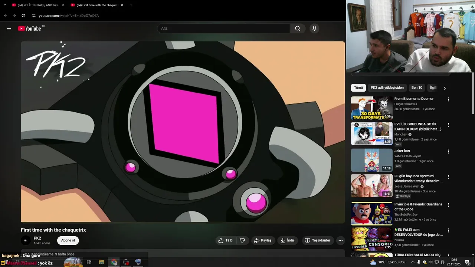The height and width of the screenshot is (267, 475).
Task: Go forward using browser forward arrow
Action: point(14,16)
